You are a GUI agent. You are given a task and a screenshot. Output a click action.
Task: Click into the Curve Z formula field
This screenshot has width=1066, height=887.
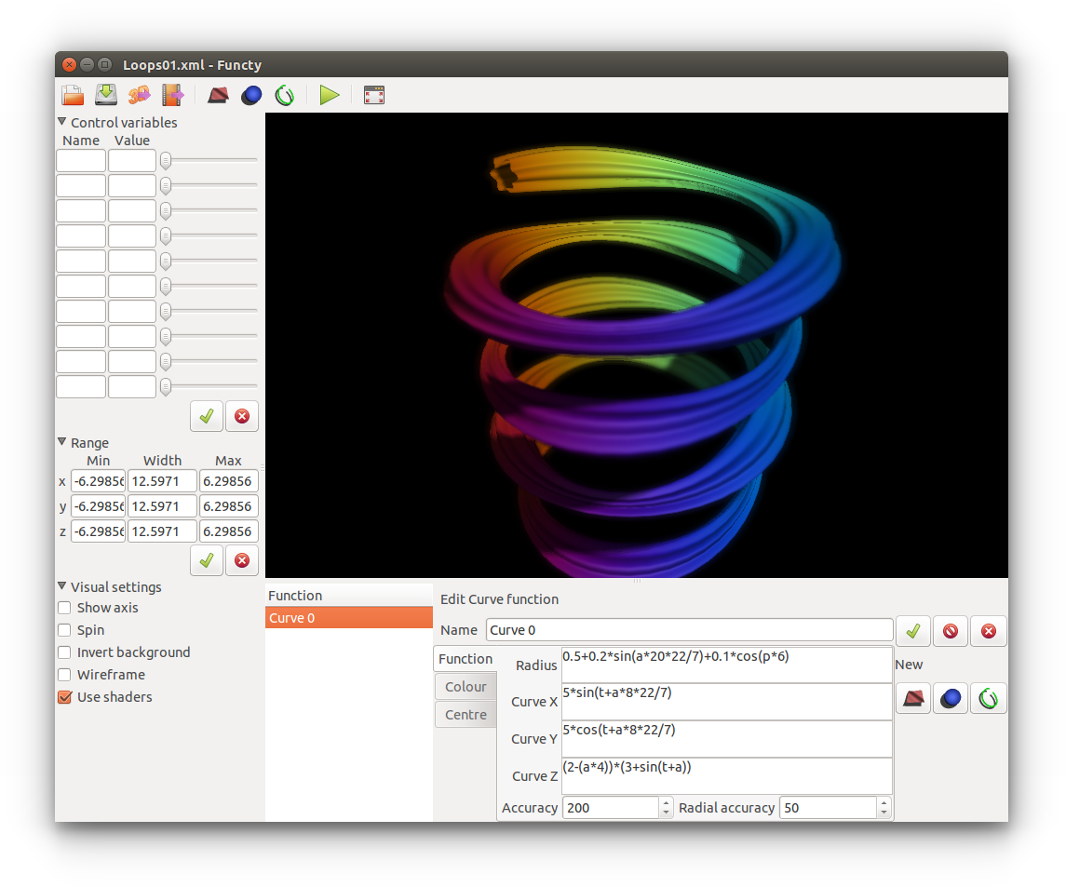[726, 775]
